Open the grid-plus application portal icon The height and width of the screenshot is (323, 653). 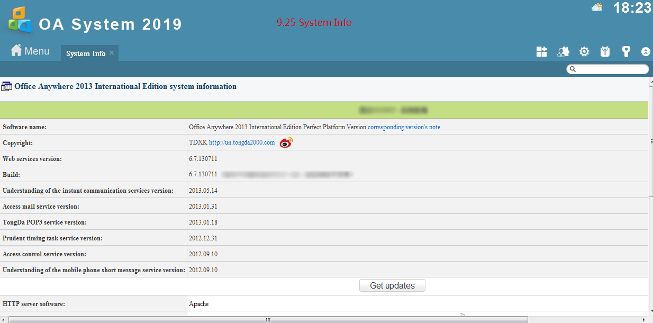(541, 51)
